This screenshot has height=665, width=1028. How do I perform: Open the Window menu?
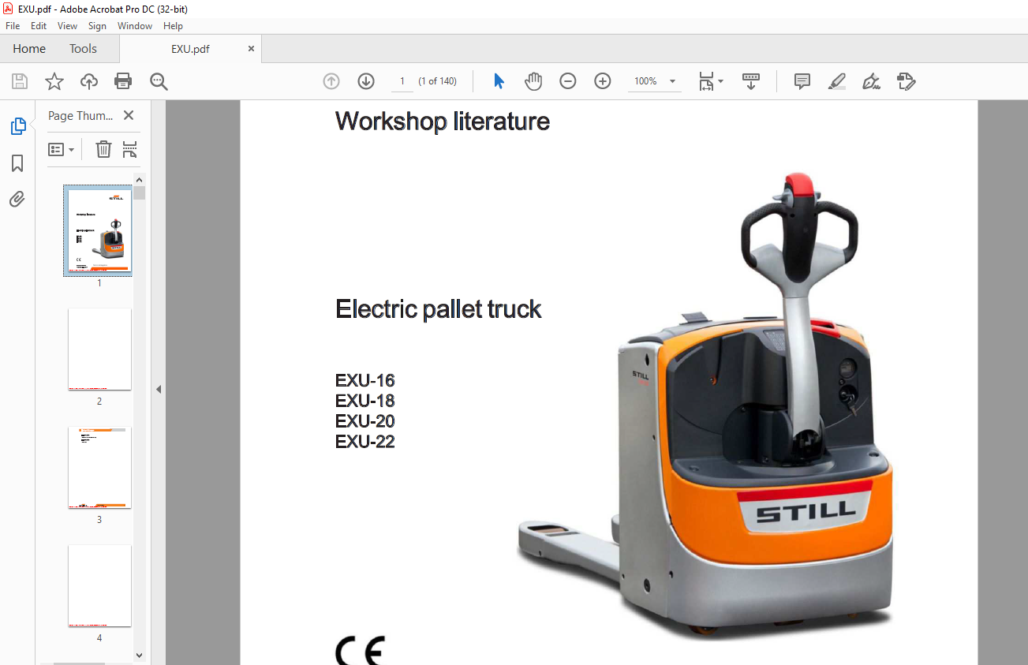pos(135,26)
